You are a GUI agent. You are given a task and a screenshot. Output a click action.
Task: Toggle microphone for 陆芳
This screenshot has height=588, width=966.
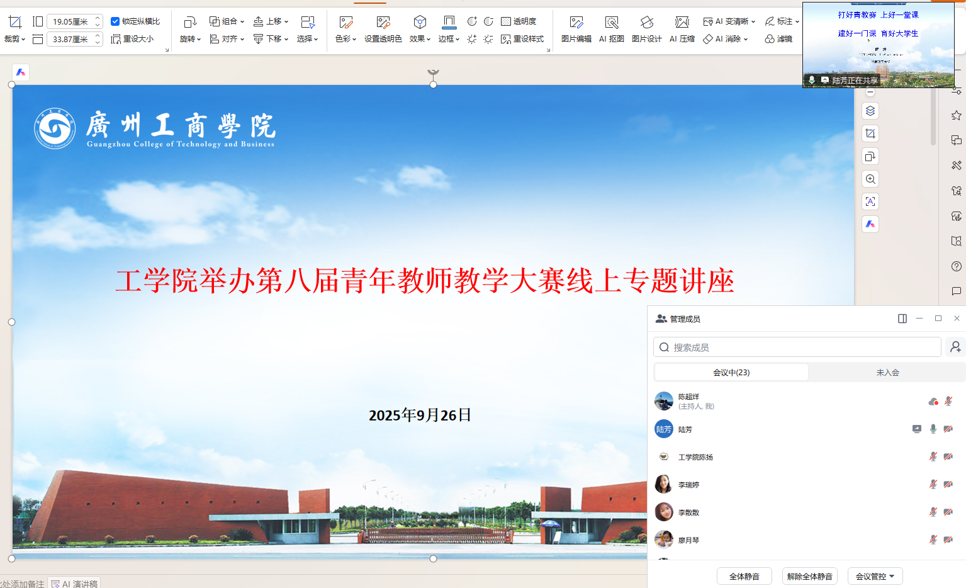point(933,429)
